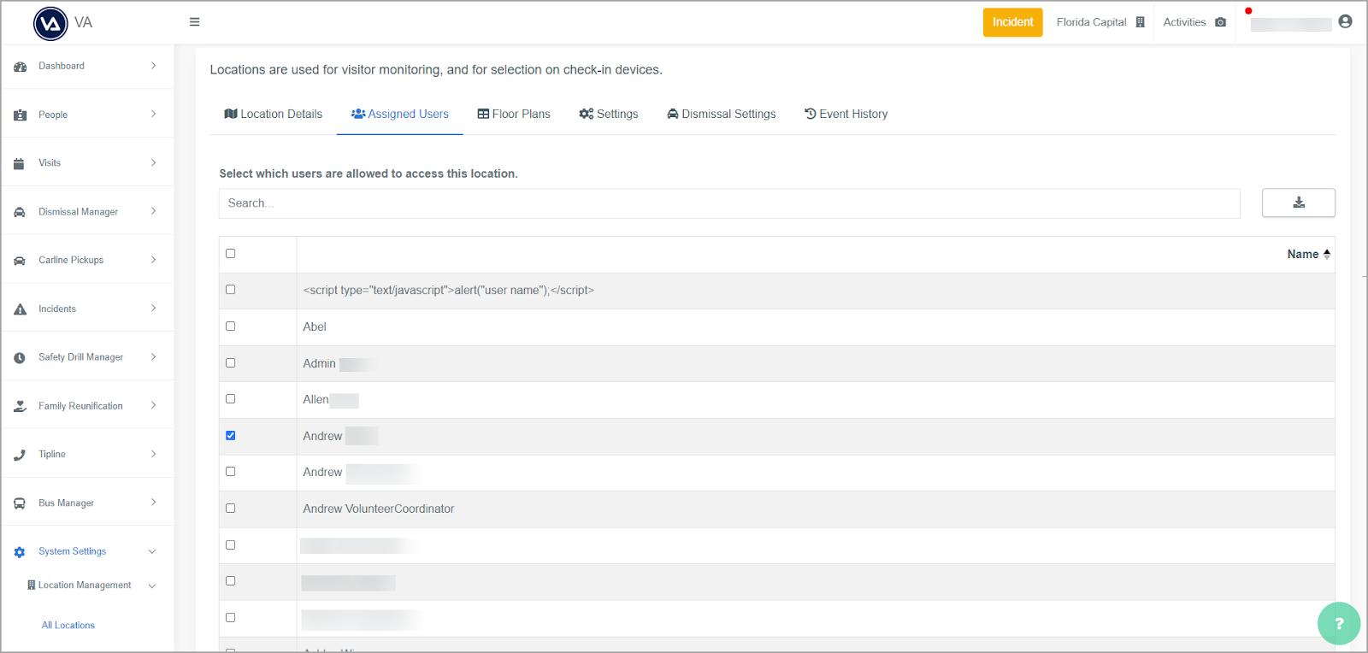Check the Abel row checkbox

[231, 326]
